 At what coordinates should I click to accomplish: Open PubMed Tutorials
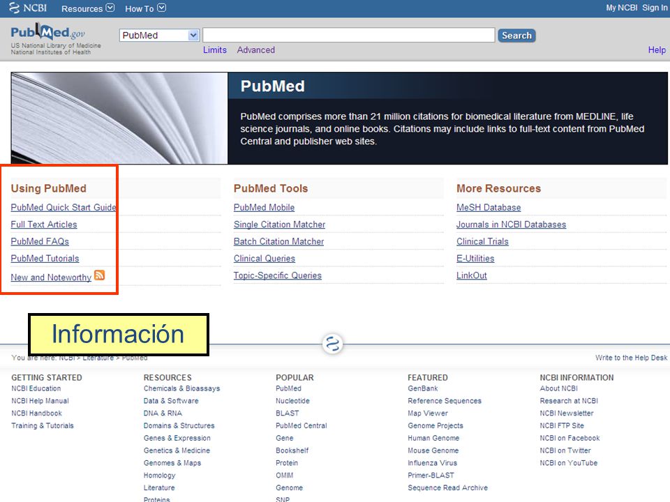tap(45, 259)
